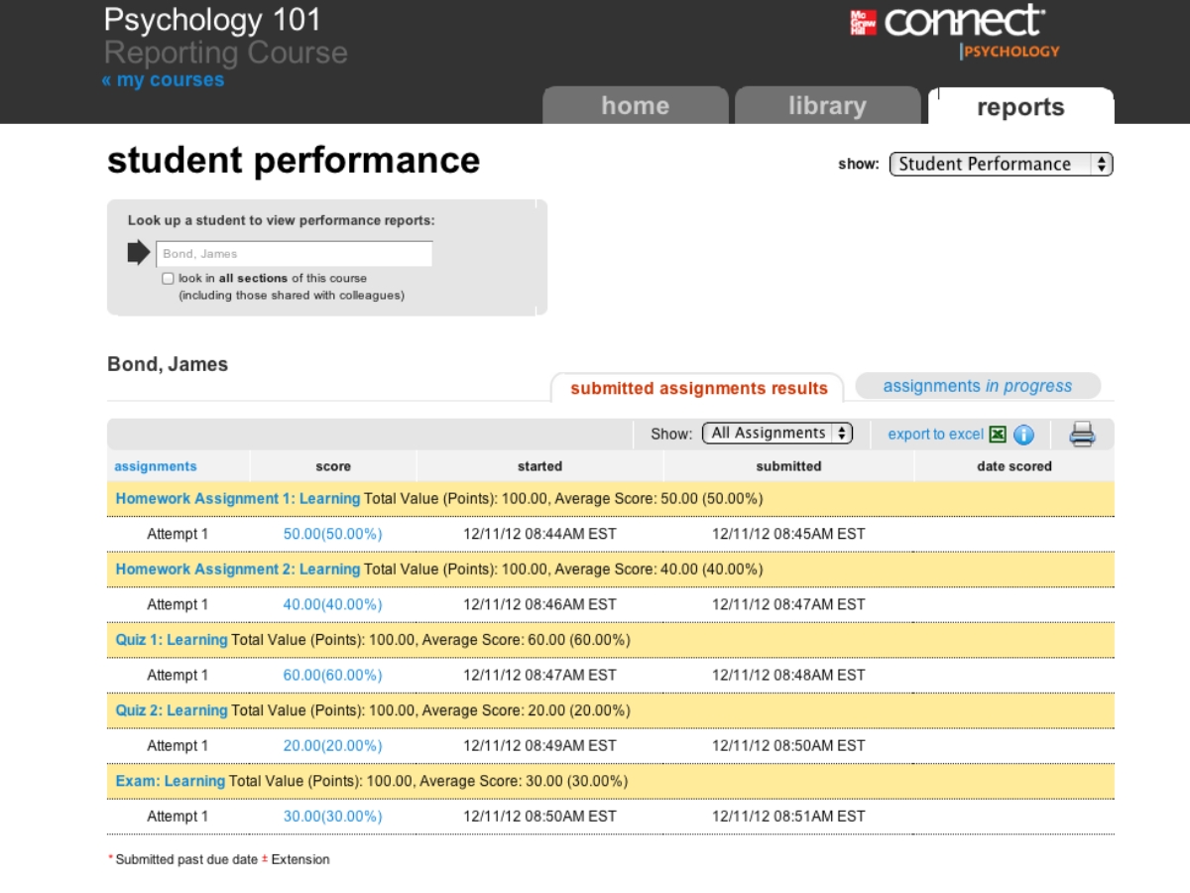Focus the student lookup field showing Bond, James
This screenshot has height=893, width=1190.
pyautogui.click(x=294, y=254)
